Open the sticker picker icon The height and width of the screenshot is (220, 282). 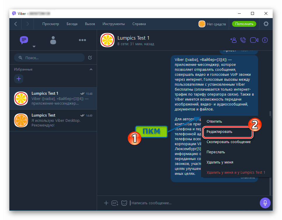pyautogui.click(x=124, y=203)
